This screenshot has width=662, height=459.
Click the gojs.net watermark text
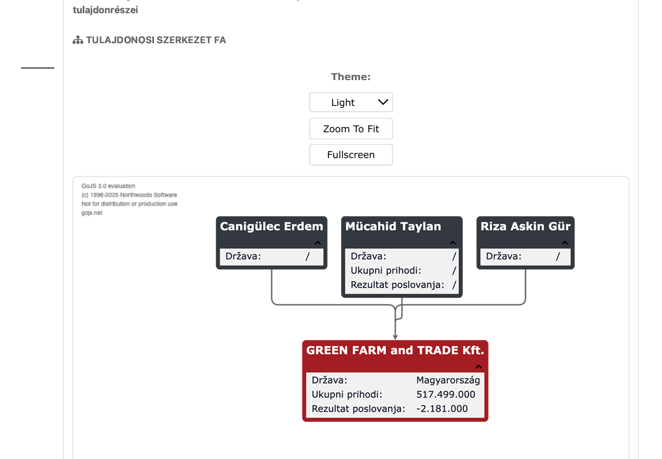92,213
